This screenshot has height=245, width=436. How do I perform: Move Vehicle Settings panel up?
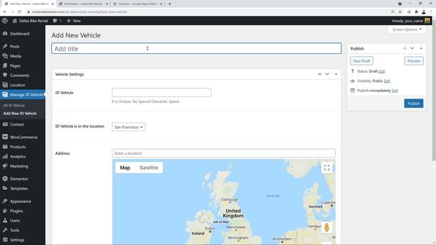(x=320, y=74)
